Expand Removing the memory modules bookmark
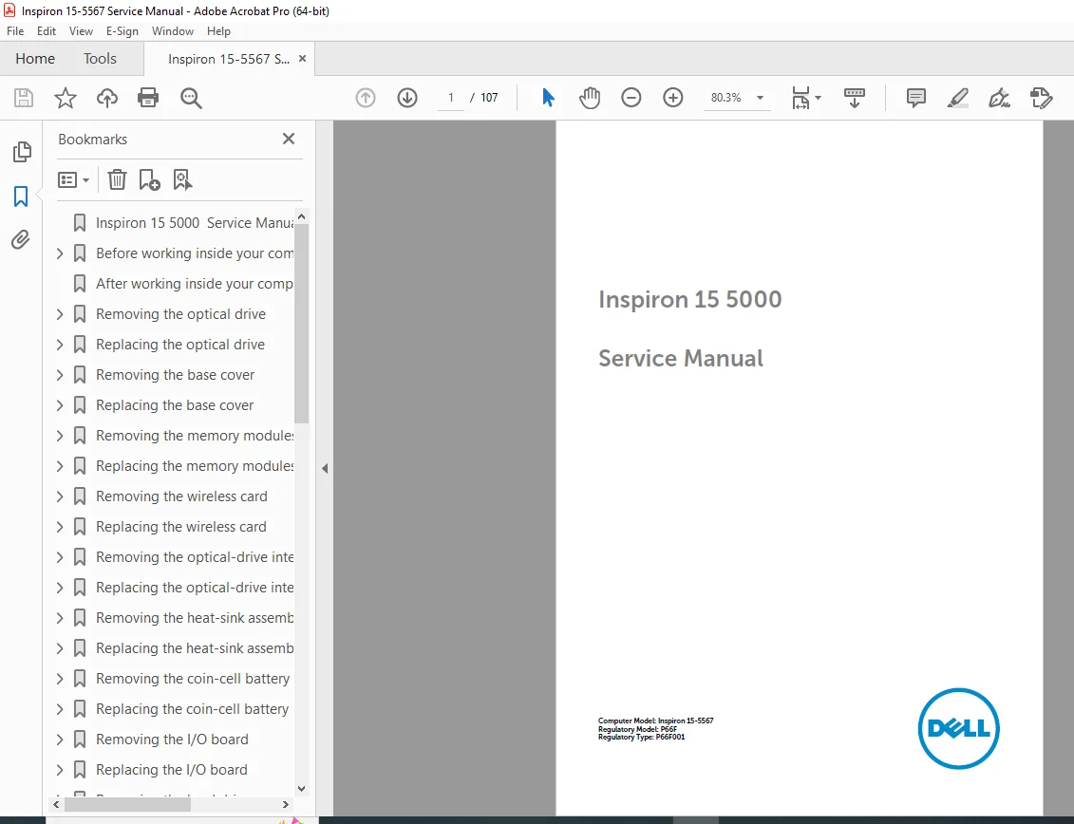Screen dimensions: 1074x824 click(x=60, y=436)
